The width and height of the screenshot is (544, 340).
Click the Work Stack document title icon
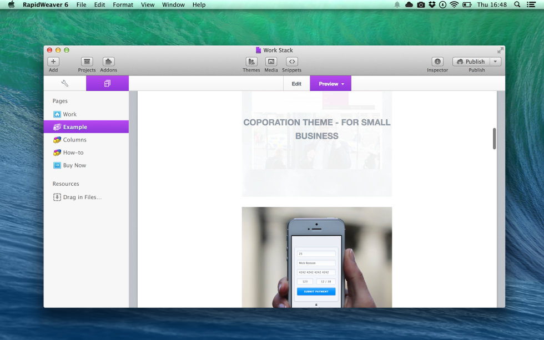[x=258, y=50]
